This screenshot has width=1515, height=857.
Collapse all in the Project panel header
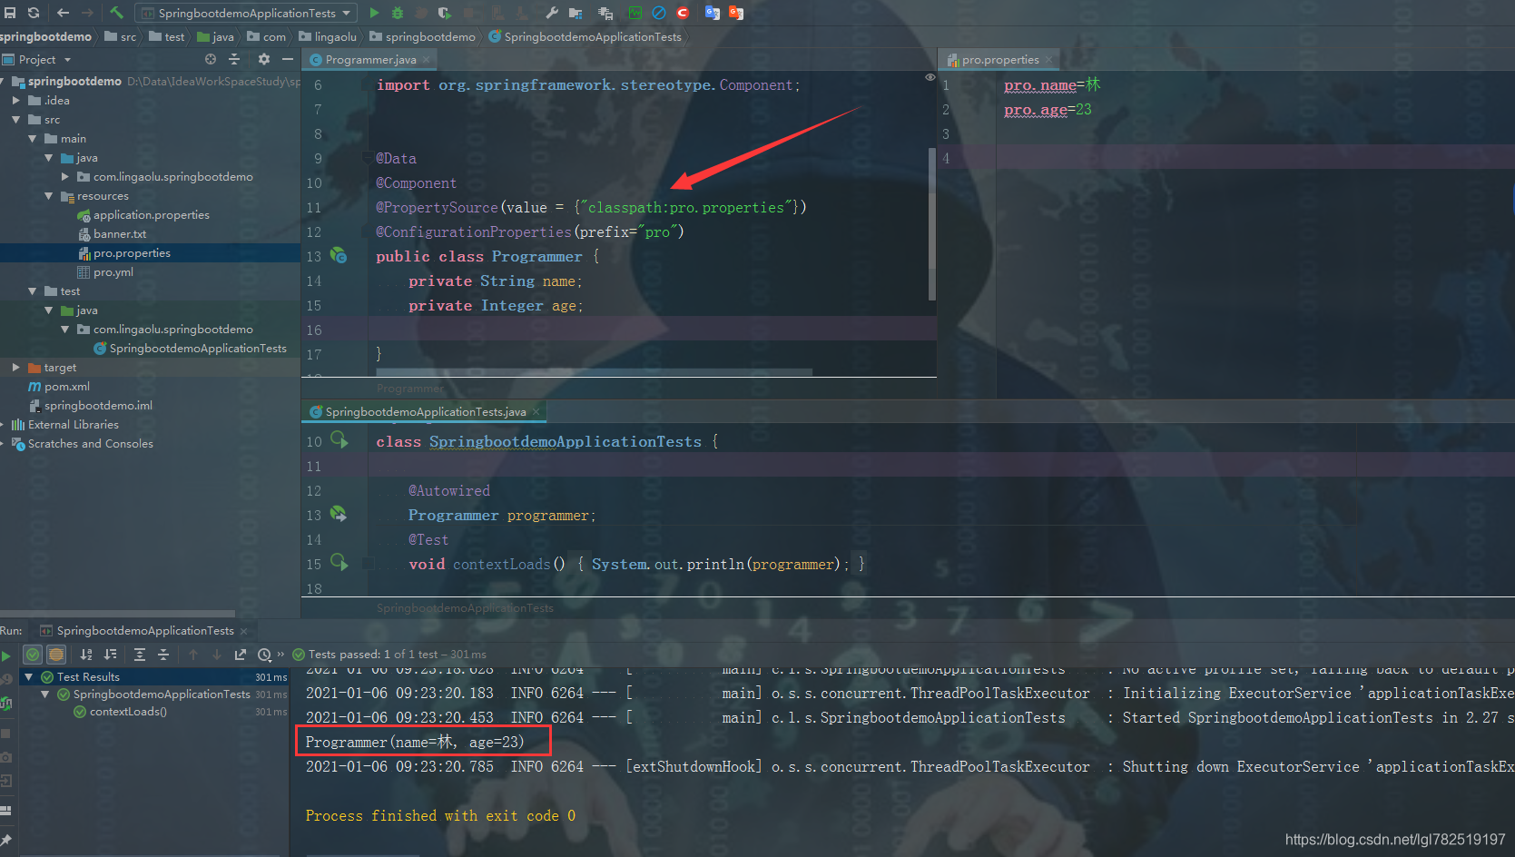point(234,59)
